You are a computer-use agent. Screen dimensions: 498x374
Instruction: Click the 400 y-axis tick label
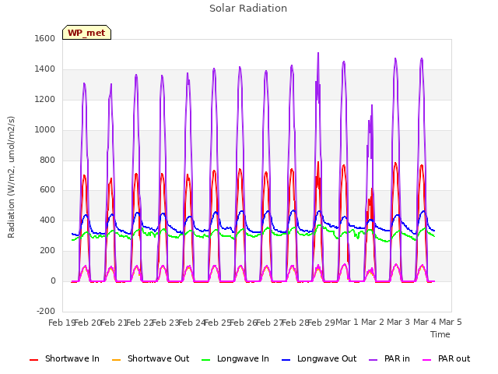47,220
